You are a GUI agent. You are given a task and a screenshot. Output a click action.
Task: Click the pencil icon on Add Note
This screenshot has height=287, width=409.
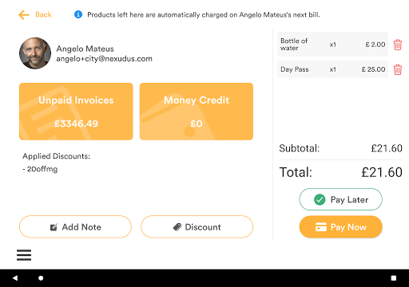(x=54, y=227)
